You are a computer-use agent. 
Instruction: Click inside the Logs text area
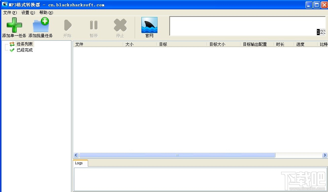click(x=200, y=179)
